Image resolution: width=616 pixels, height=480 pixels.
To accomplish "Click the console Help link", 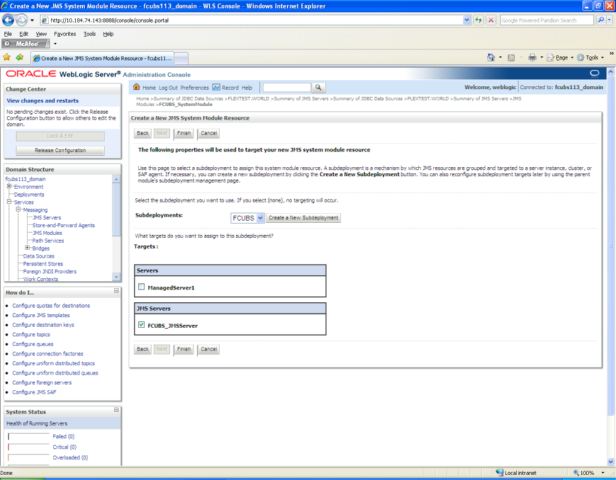I will pyautogui.click(x=247, y=88).
